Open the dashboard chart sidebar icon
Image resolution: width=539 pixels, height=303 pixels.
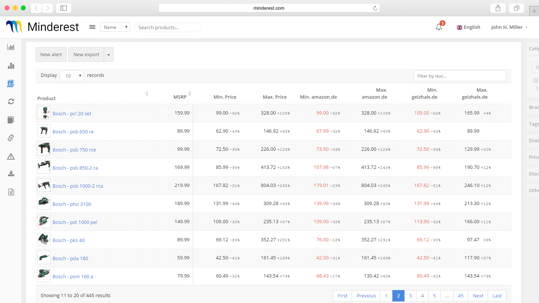tap(11, 47)
